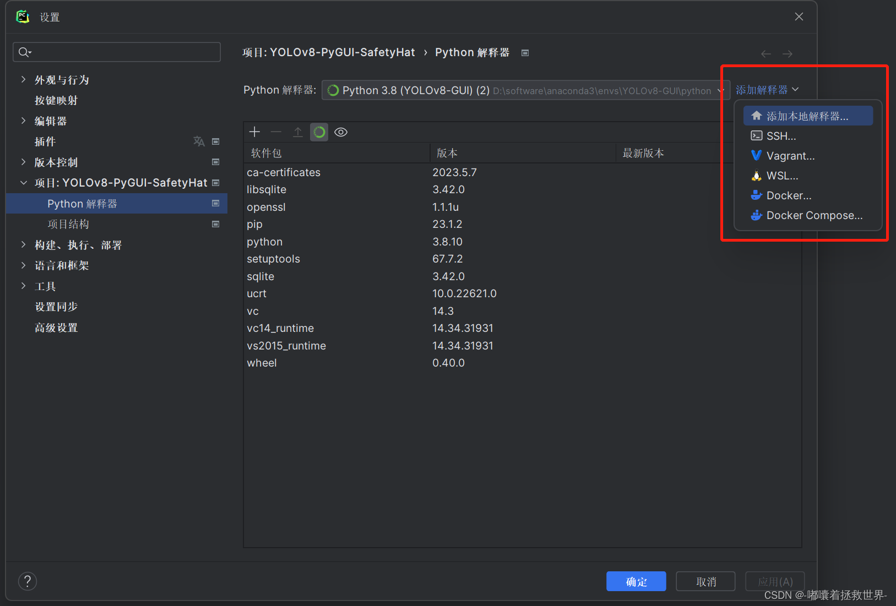
Task: Select the wheel package row
Action: 522,363
